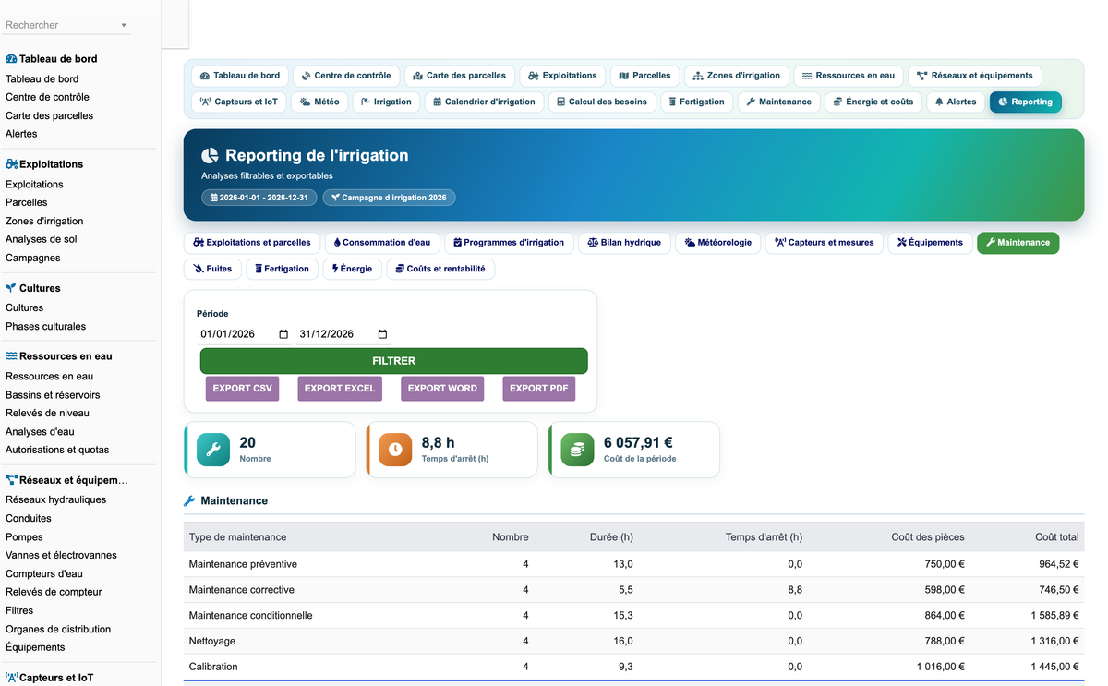Click EXPORT CSV button
Viewport: 1108px width, 686px height.
tap(243, 389)
